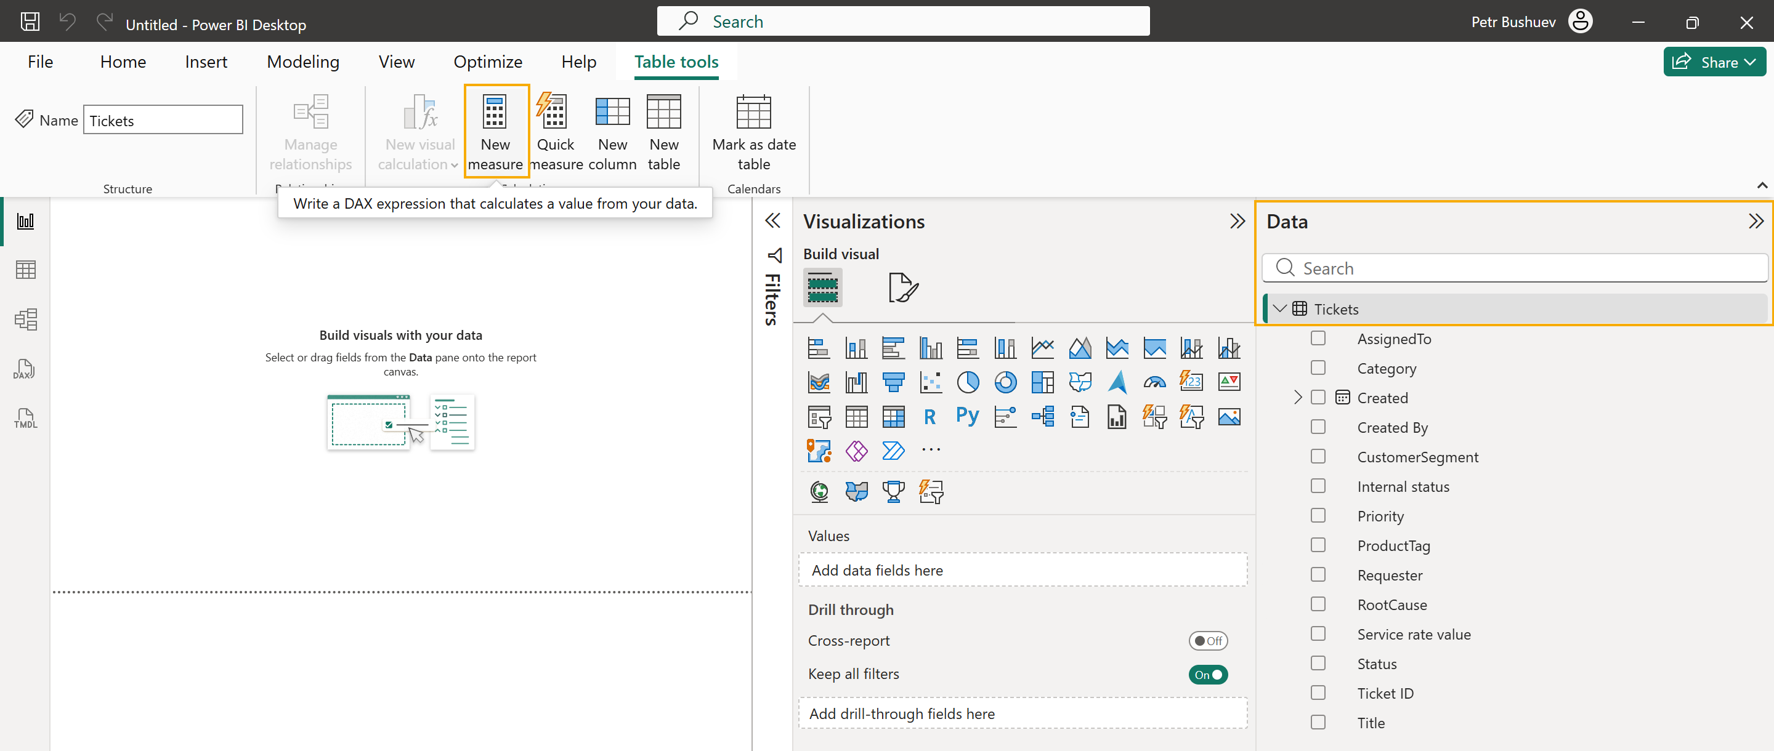Click the Quick measure button
1774x751 pixels.
click(x=555, y=132)
